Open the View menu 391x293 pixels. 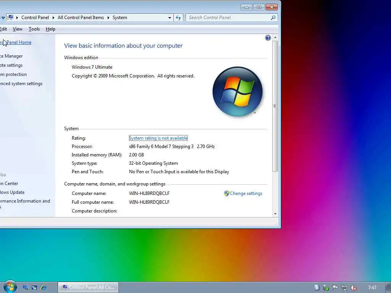click(18, 29)
